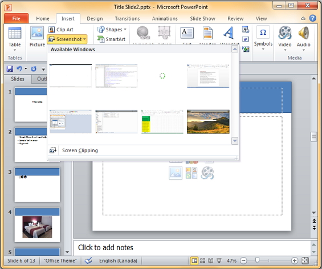Save the presentation from Quick Access
This screenshot has height=269, width=322.
[x=10, y=68]
